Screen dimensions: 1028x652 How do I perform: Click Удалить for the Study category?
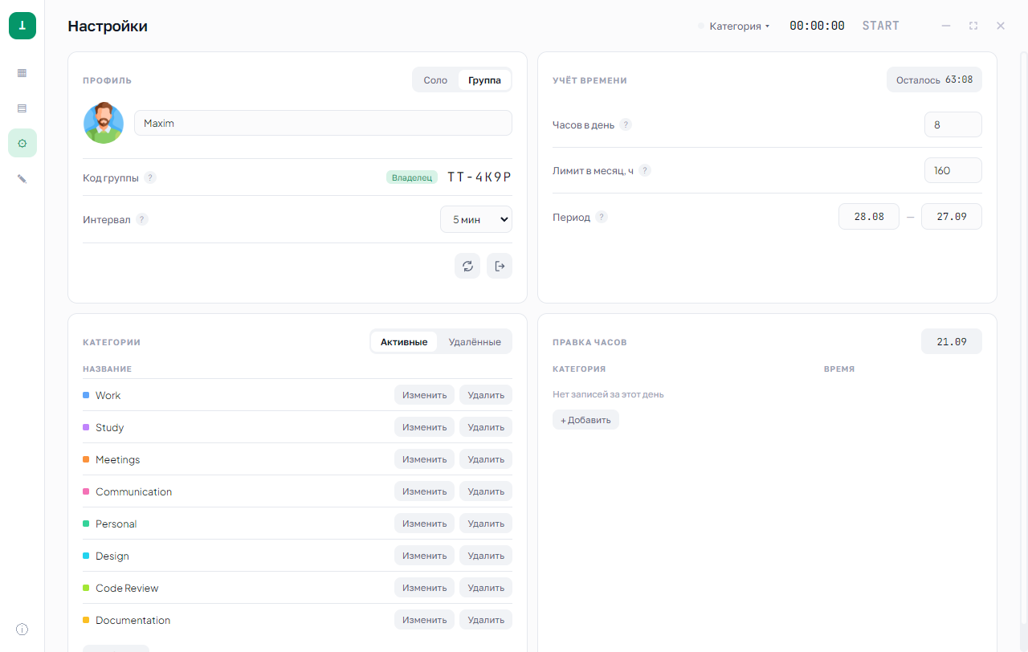[486, 427]
